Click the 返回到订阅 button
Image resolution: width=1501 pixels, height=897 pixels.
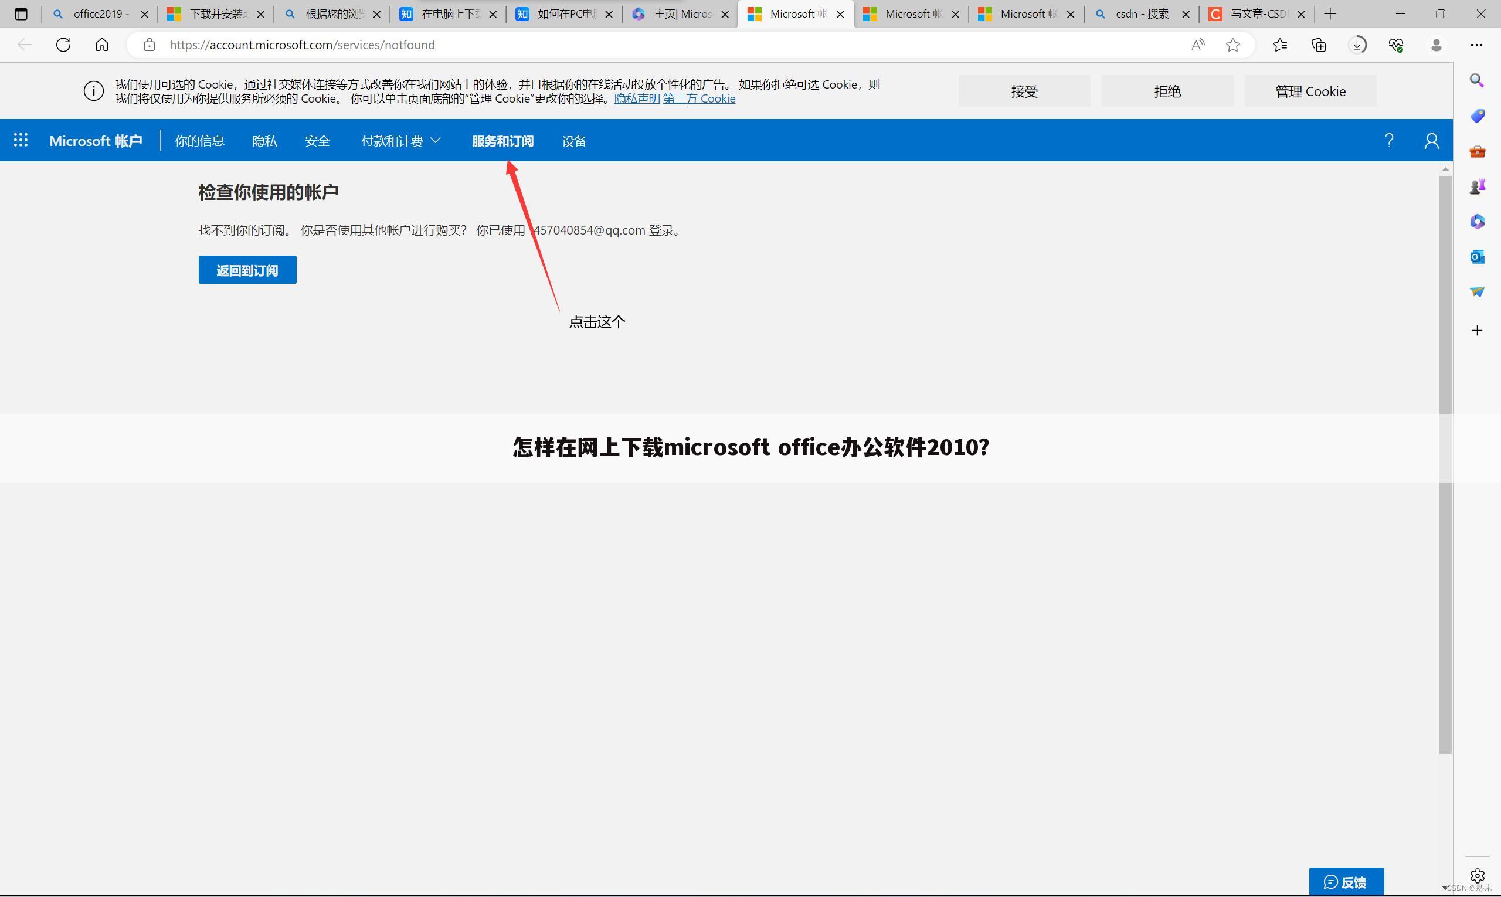point(247,270)
